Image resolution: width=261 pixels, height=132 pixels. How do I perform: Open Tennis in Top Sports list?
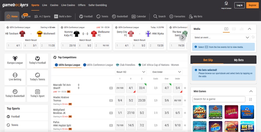[x=26, y=125]
